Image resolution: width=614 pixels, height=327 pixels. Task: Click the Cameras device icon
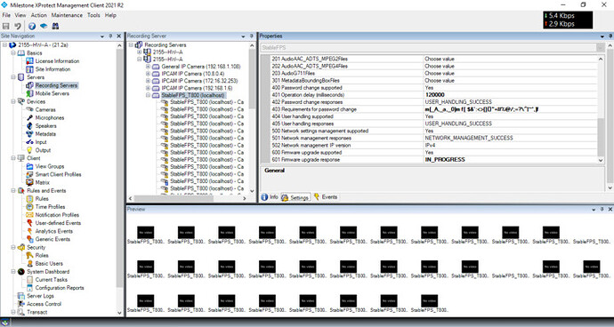coord(29,109)
